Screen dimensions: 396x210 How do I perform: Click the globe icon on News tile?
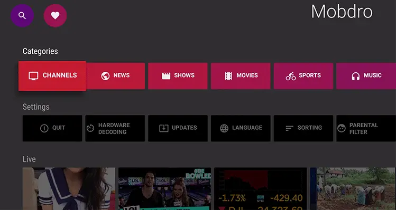pos(105,75)
